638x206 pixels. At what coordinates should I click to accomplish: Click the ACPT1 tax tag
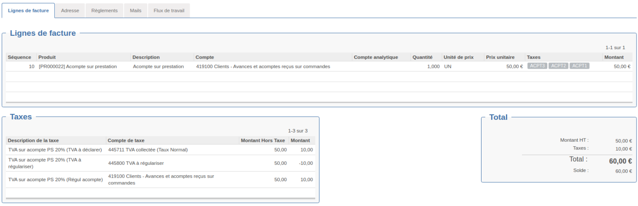click(580, 66)
